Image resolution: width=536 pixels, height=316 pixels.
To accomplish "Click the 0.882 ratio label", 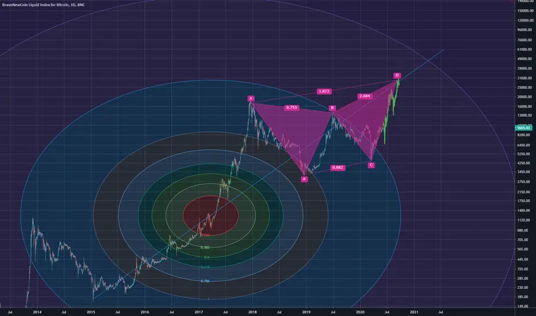I will click(x=338, y=167).
